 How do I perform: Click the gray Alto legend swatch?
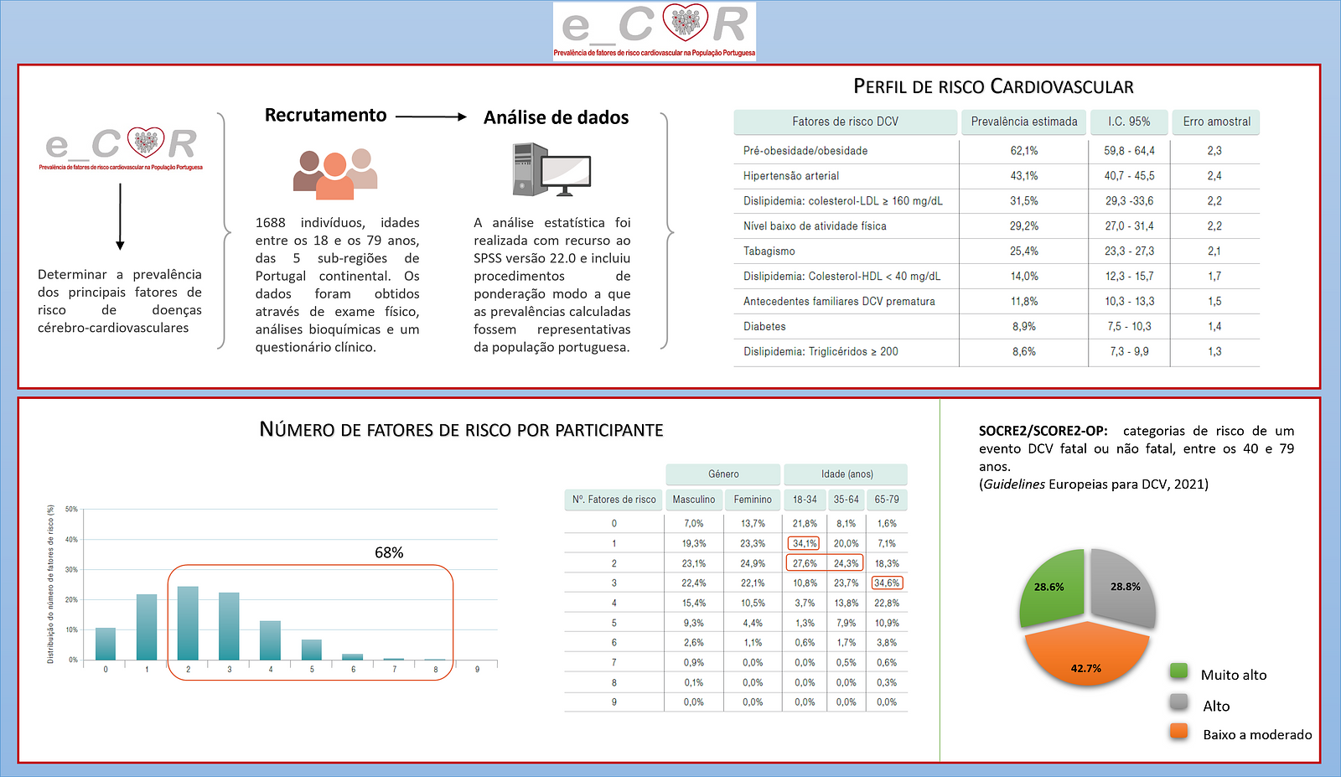tap(1178, 702)
